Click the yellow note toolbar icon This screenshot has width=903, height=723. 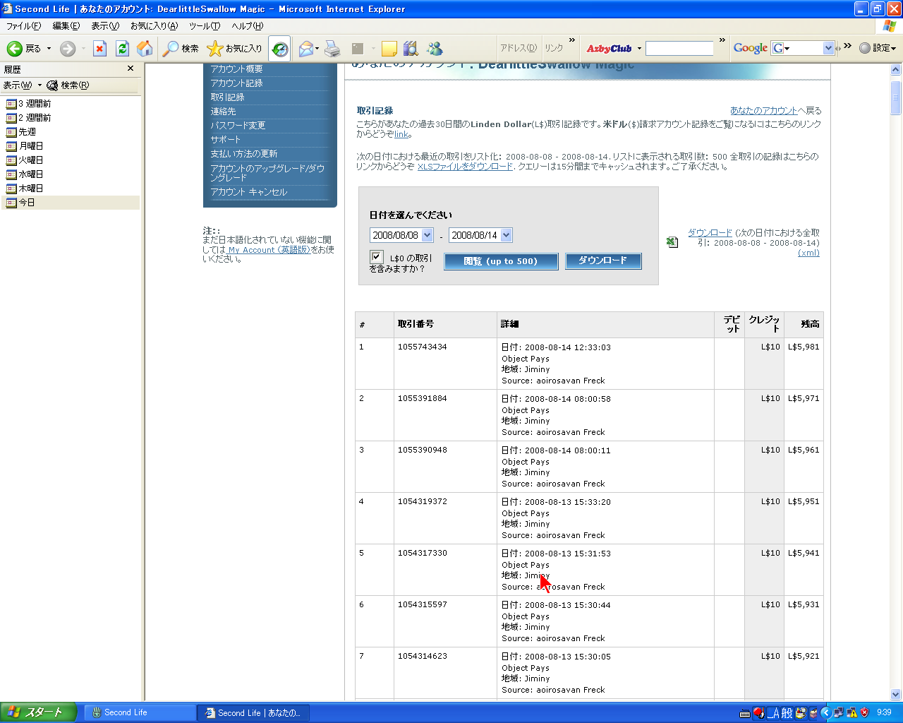tap(389, 49)
